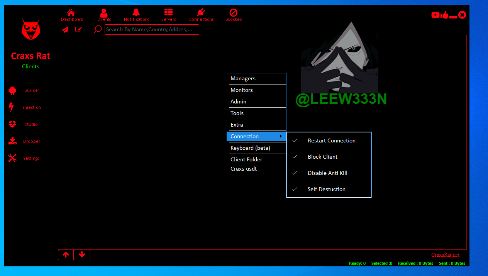Toggle the Disable Anti Kill checked item
This screenshot has width=488, height=276.
click(327, 173)
